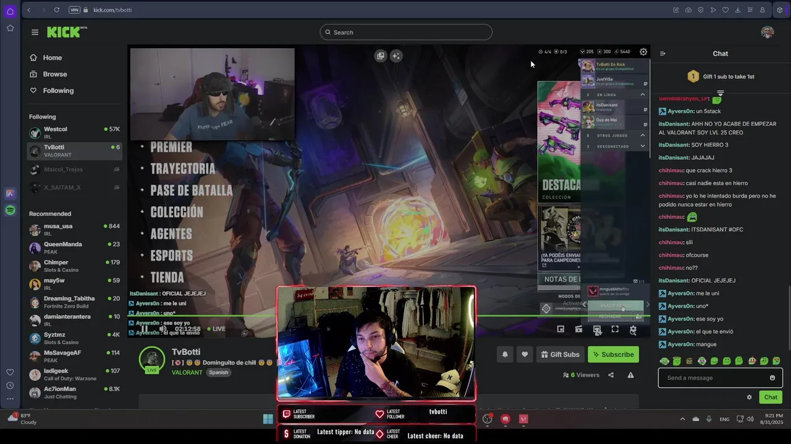Open ladigeek recommended channel
The height and width of the screenshot is (444, 791).
click(74, 374)
